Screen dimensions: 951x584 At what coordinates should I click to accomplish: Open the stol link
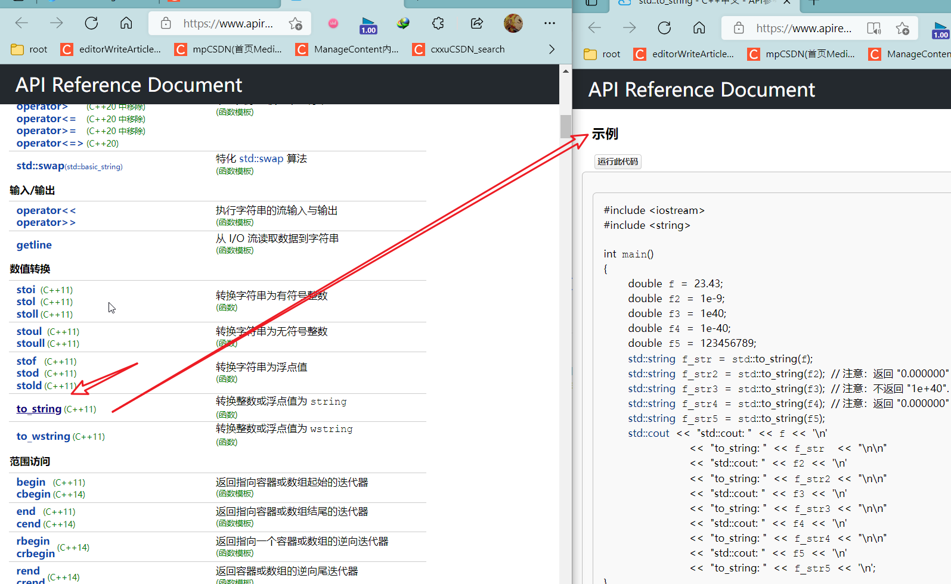(x=26, y=302)
